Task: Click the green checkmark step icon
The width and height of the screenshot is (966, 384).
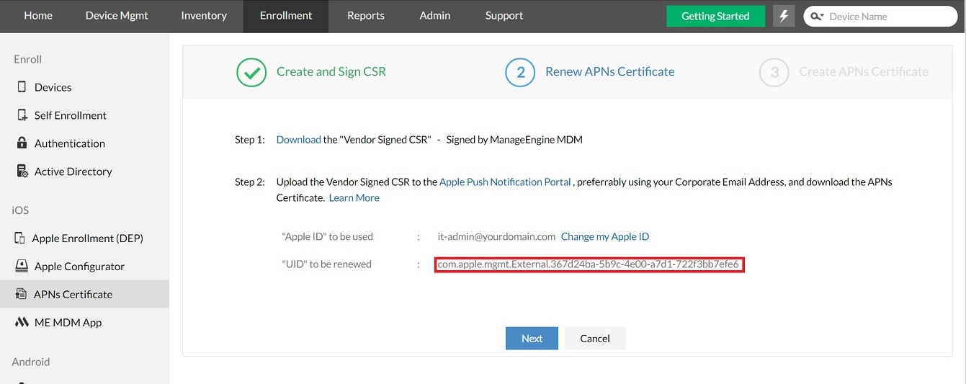Action: tap(251, 72)
